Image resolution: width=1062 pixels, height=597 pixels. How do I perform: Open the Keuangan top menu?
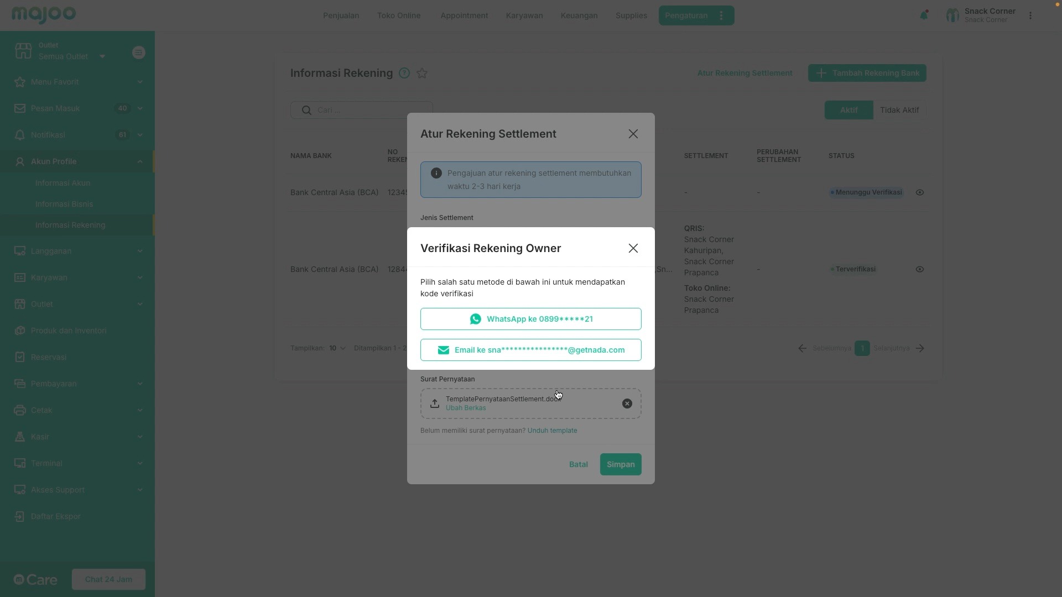[579, 15]
